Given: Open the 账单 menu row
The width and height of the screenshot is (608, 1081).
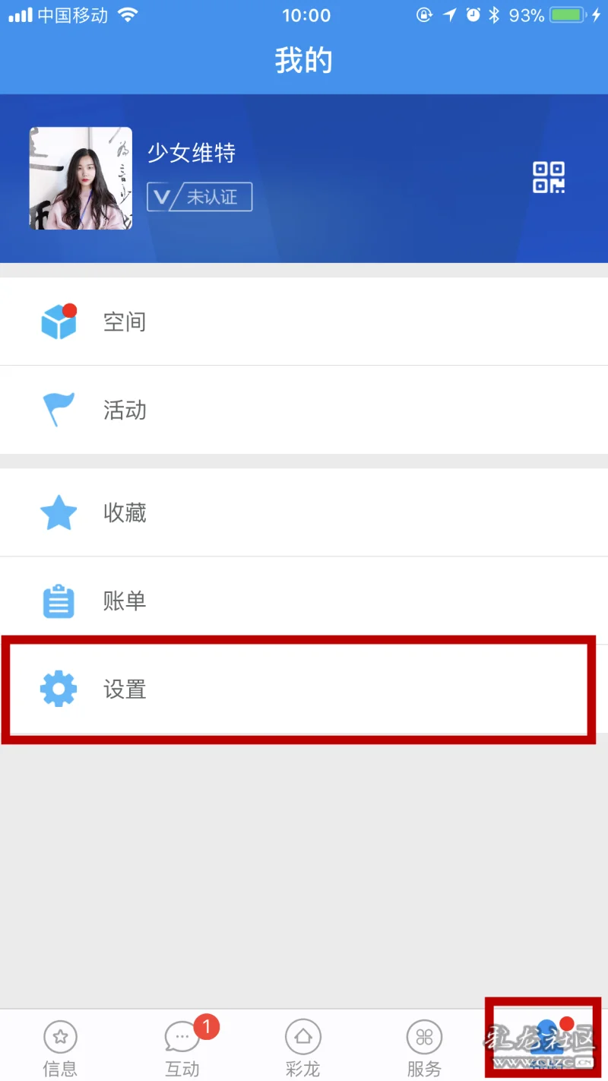Looking at the screenshot, I should click(304, 601).
